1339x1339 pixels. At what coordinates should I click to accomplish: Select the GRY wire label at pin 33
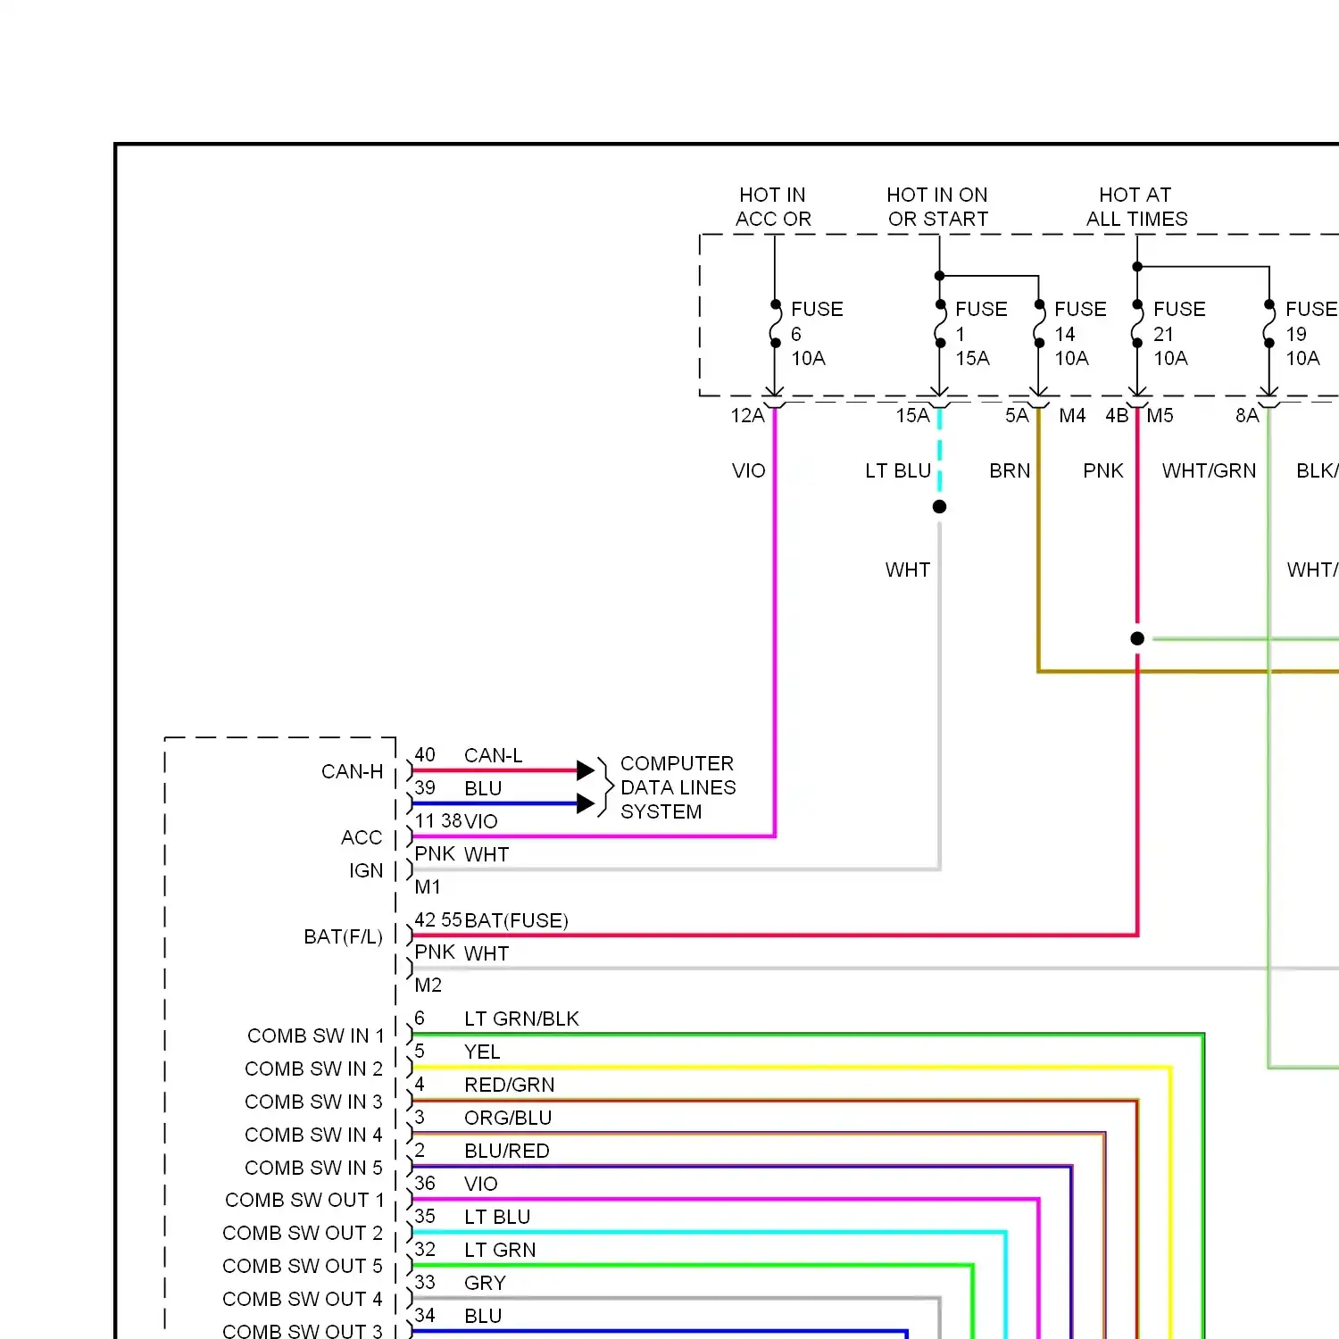[x=485, y=1284]
